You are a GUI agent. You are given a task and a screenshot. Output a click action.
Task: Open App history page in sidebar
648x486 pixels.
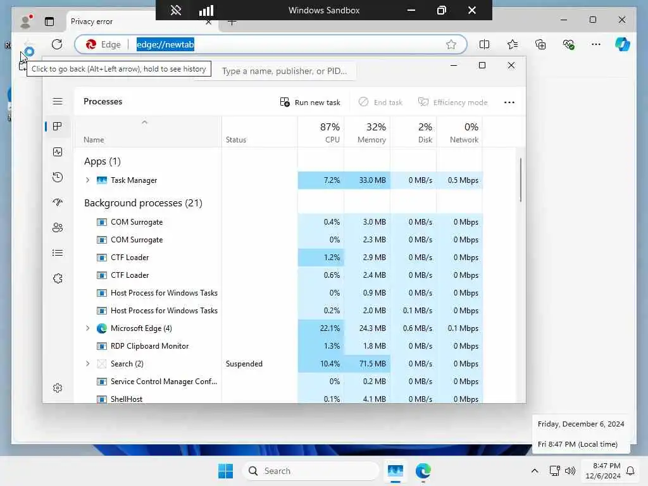(x=58, y=177)
